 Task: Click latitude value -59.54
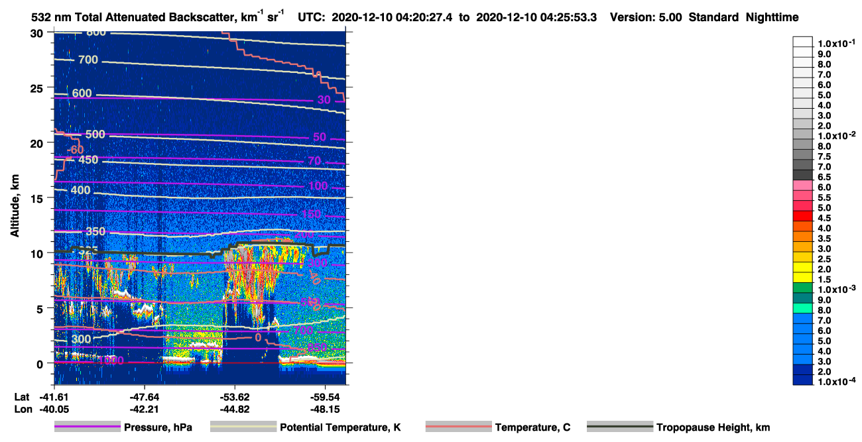click(x=324, y=397)
